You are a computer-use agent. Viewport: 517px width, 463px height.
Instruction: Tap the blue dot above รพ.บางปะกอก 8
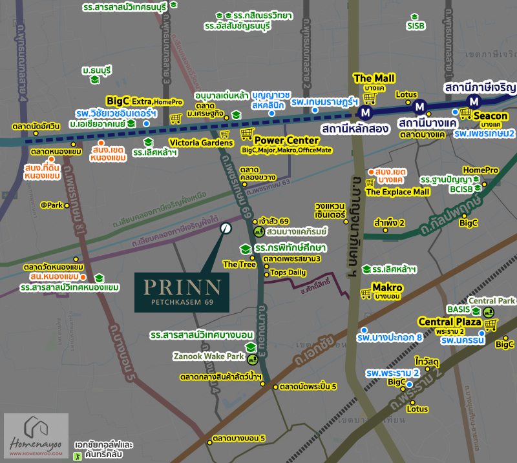pos(364,330)
